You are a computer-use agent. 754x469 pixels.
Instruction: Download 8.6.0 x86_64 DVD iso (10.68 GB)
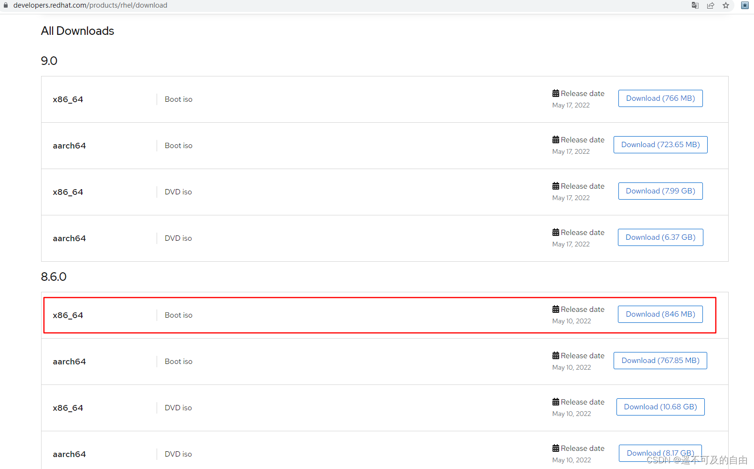point(660,407)
